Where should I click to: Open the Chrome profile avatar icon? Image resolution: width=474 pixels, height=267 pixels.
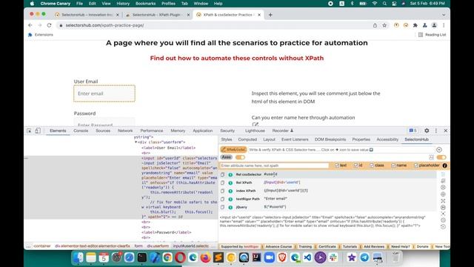(434, 25)
